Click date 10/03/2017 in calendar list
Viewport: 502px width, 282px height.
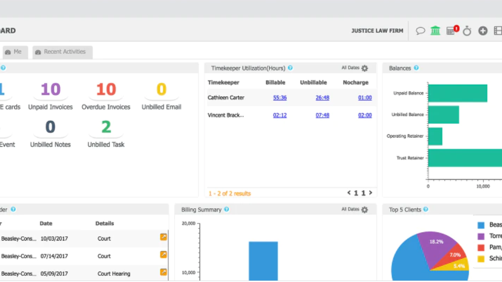(x=54, y=239)
